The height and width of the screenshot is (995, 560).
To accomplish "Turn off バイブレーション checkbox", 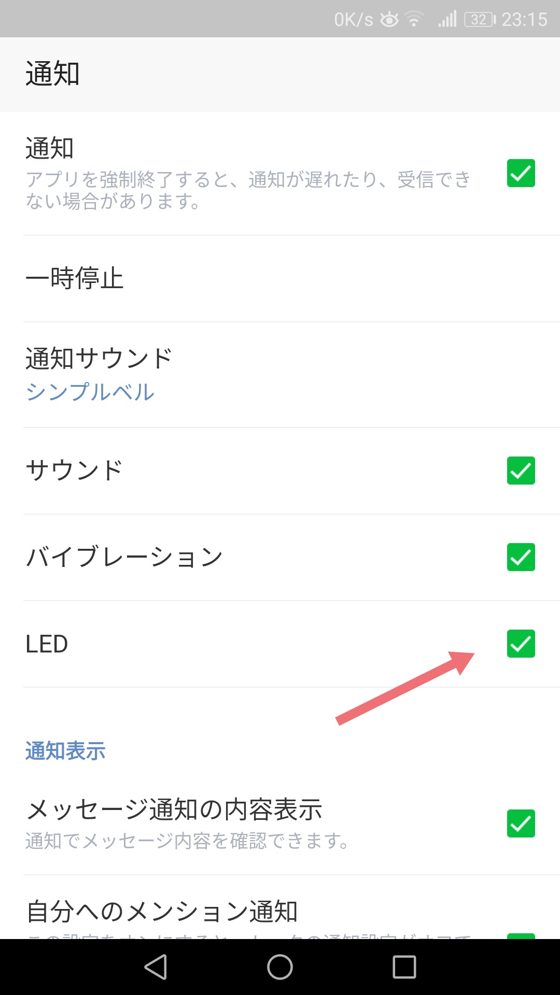I will [x=521, y=557].
